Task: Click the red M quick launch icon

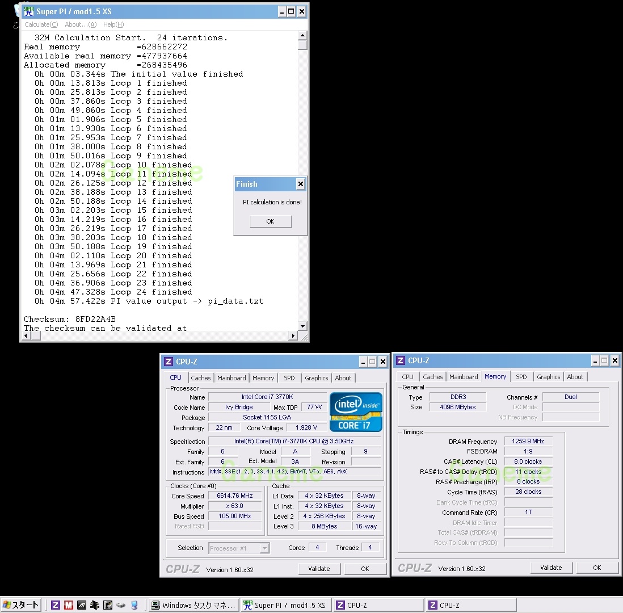Action: [x=68, y=605]
